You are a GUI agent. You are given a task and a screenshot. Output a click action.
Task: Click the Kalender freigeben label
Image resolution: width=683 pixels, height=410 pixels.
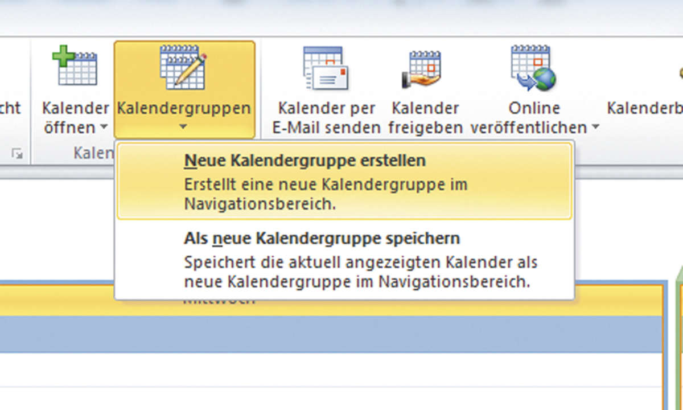click(425, 118)
